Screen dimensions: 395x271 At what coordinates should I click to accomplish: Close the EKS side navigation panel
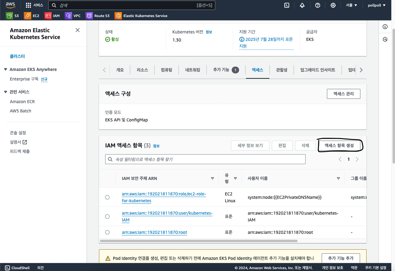click(x=78, y=30)
